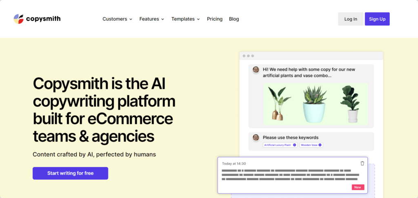Go to the Pricing page

[x=215, y=19]
